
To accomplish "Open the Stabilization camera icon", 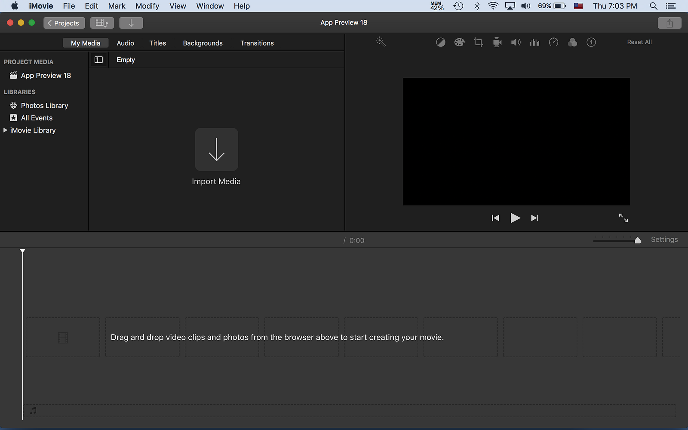I will [x=497, y=42].
